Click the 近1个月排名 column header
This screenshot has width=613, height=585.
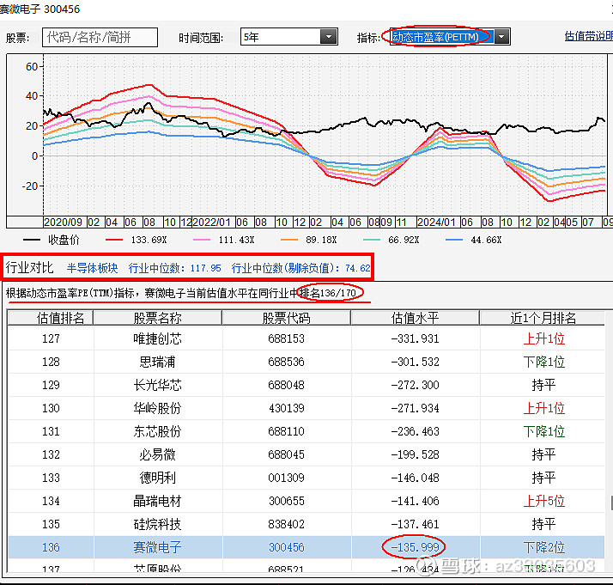click(543, 318)
